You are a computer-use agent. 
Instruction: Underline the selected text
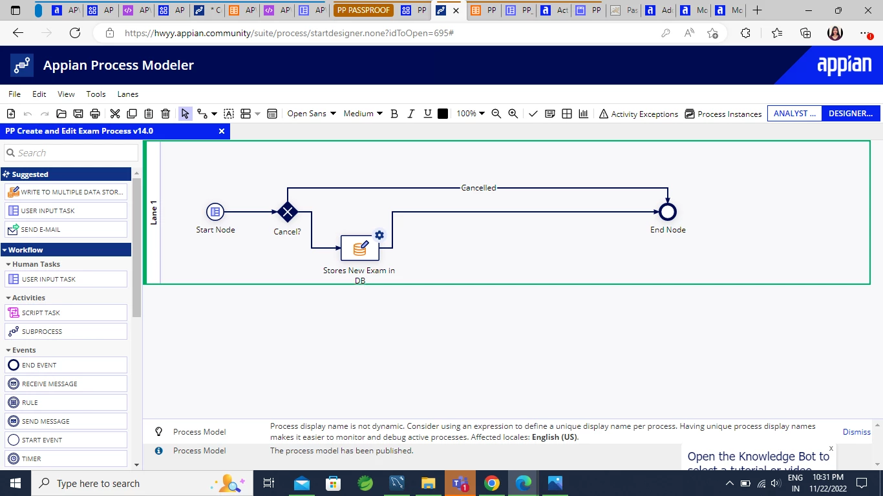coord(427,114)
